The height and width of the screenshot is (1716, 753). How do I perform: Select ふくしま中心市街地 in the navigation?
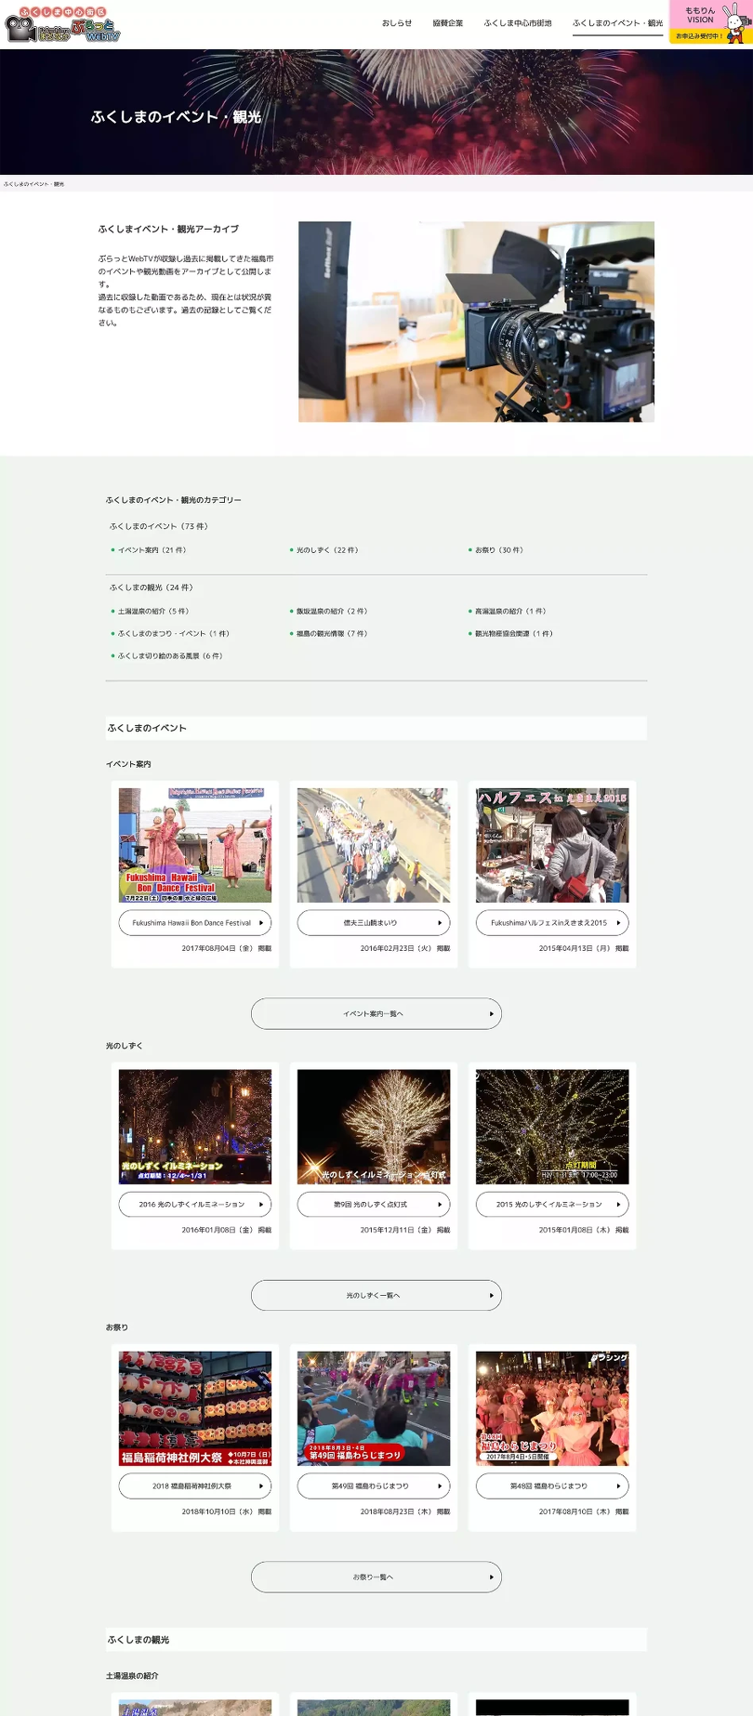[x=518, y=23]
